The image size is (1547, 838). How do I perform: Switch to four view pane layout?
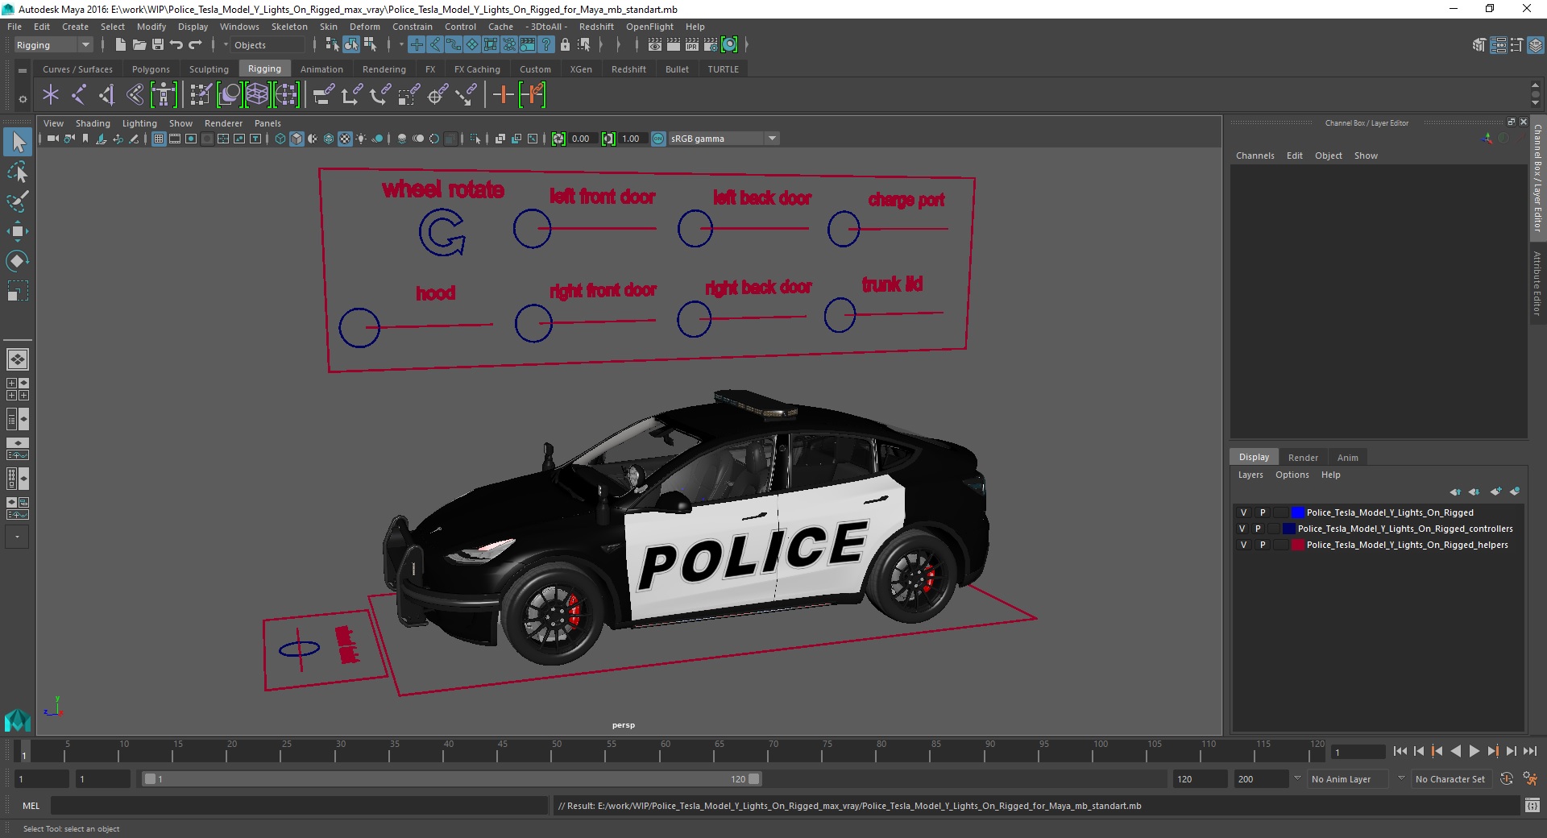click(18, 389)
